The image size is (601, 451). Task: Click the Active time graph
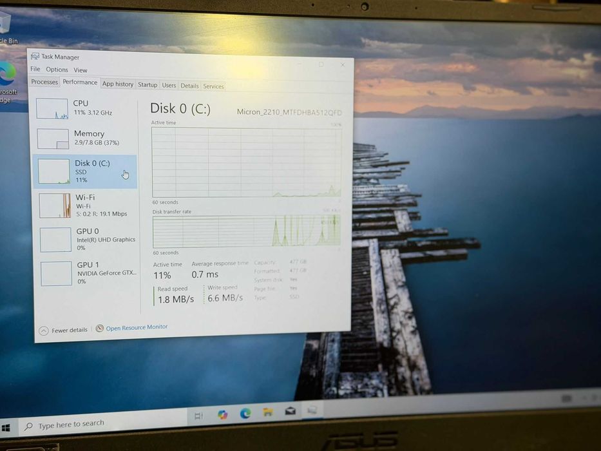click(247, 162)
